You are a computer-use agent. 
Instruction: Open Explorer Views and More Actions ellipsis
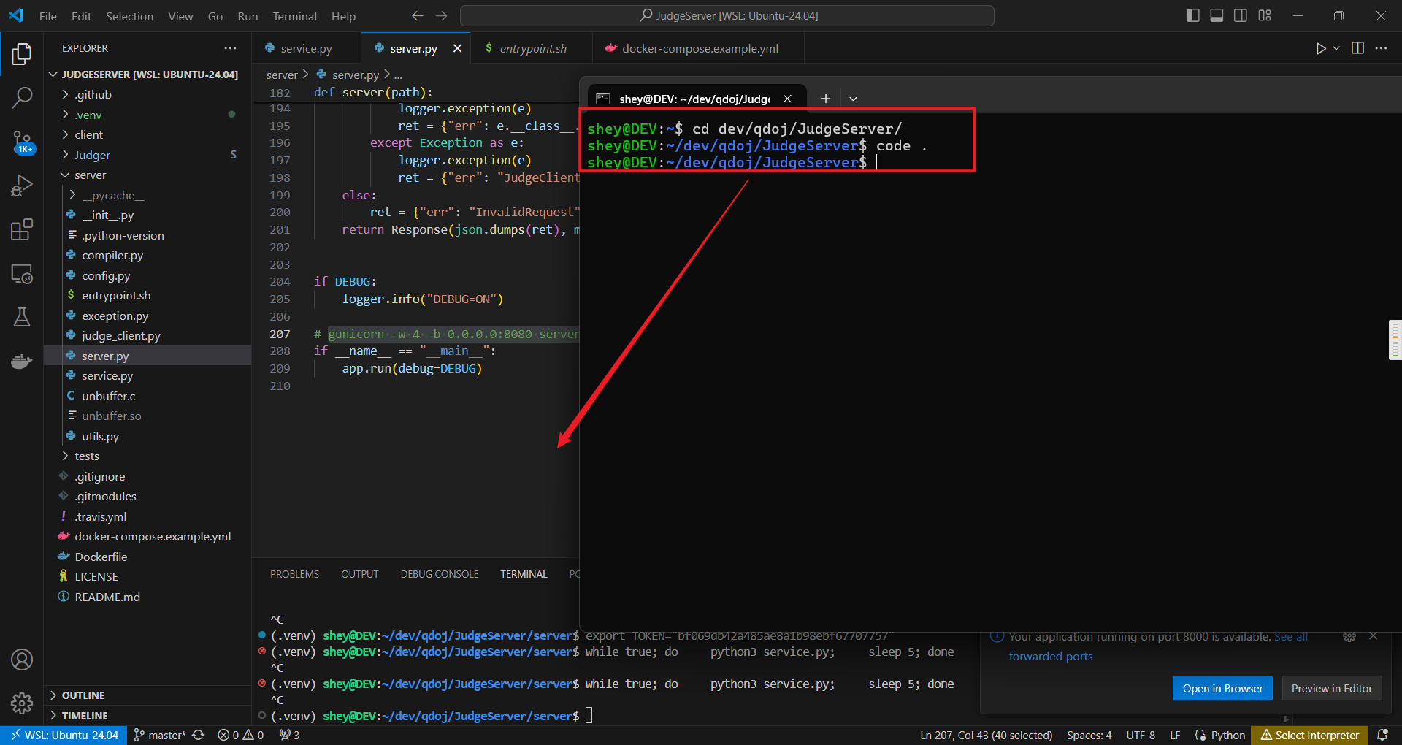pos(231,48)
